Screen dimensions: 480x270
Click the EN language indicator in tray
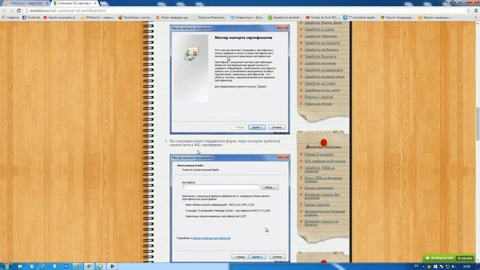click(416, 266)
